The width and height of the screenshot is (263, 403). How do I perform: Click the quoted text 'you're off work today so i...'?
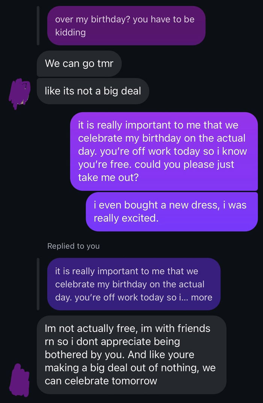(139, 297)
